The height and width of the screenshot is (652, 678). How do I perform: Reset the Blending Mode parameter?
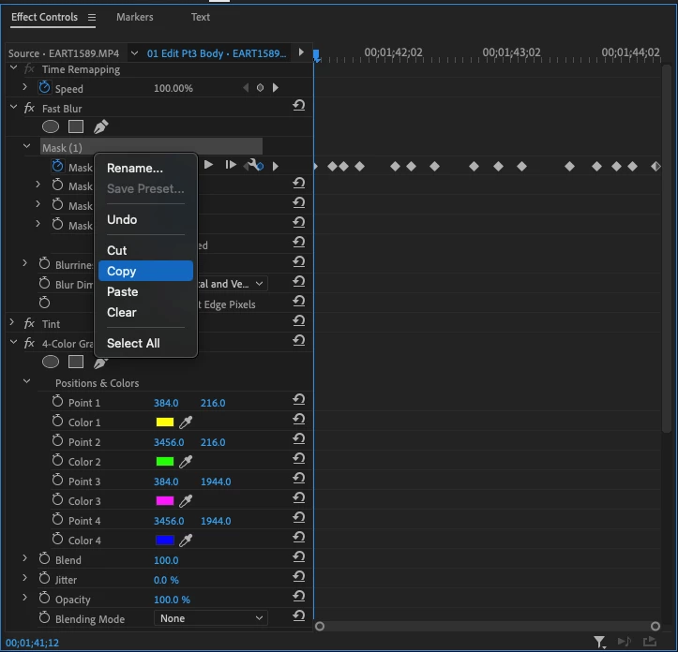[x=299, y=615]
